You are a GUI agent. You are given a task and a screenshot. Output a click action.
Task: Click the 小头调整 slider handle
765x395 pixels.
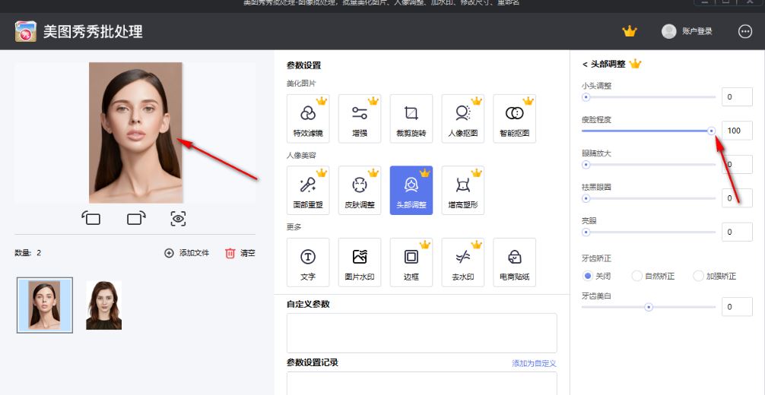[586, 97]
